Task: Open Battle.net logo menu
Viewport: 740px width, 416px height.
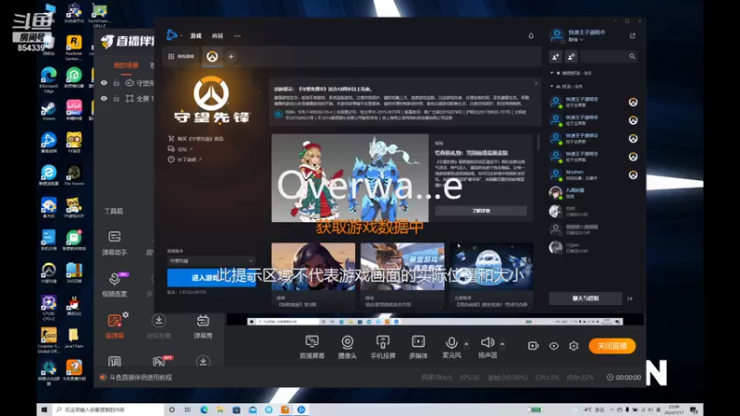Action: [x=173, y=35]
